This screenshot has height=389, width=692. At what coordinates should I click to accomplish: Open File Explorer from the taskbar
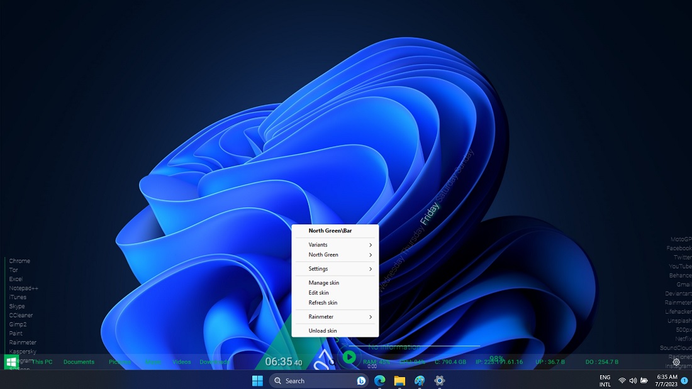[x=399, y=381]
